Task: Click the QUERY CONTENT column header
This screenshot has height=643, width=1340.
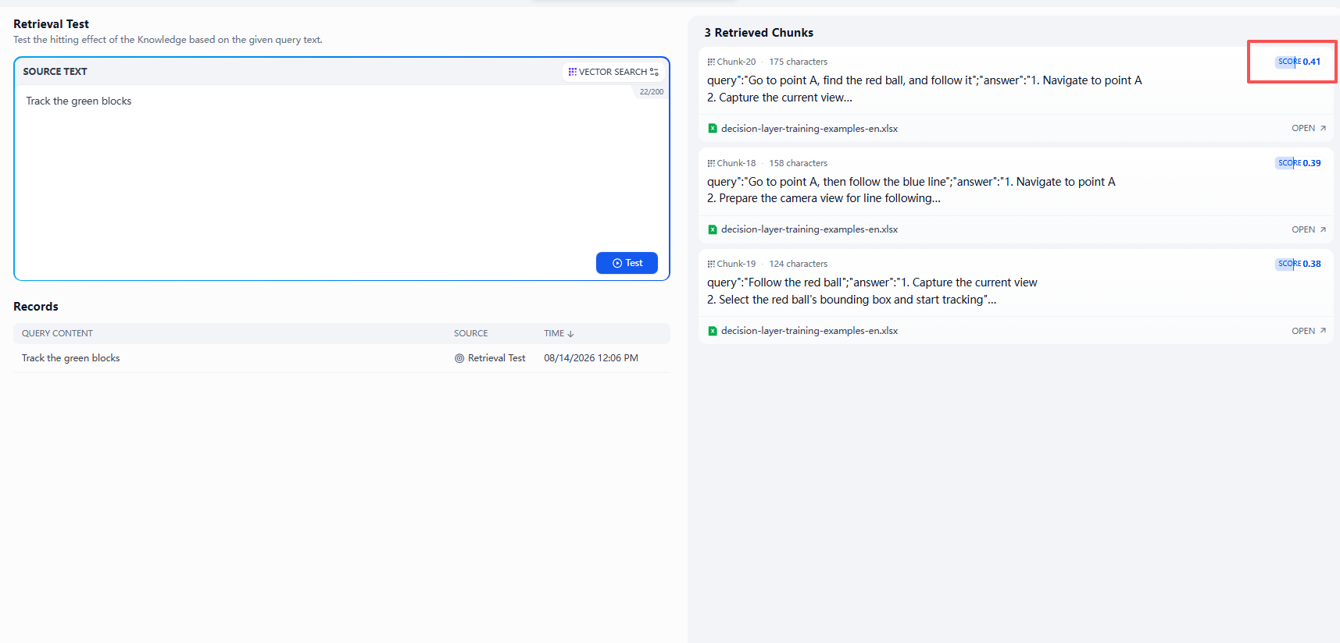Action: 57,333
